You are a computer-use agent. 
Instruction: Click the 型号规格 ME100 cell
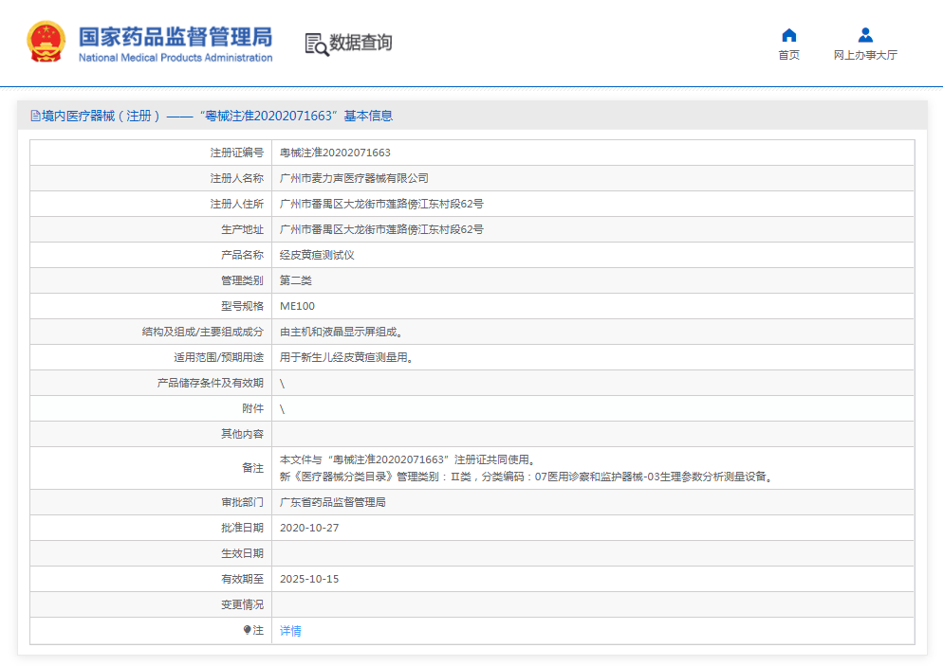299,305
